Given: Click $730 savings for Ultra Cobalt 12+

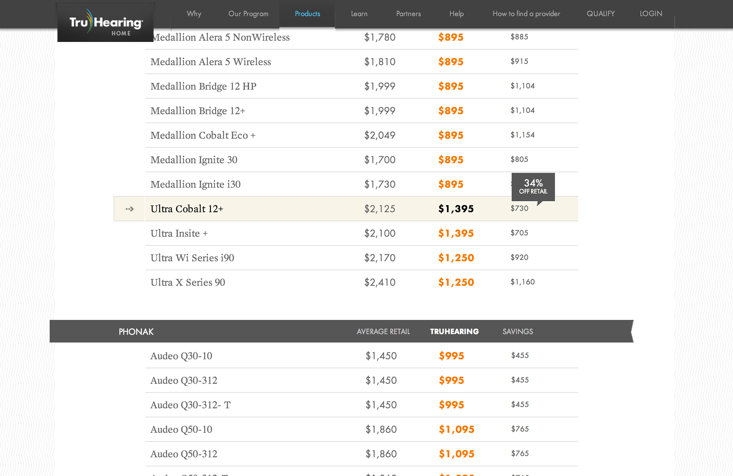Looking at the screenshot, I should coord(520,208).
